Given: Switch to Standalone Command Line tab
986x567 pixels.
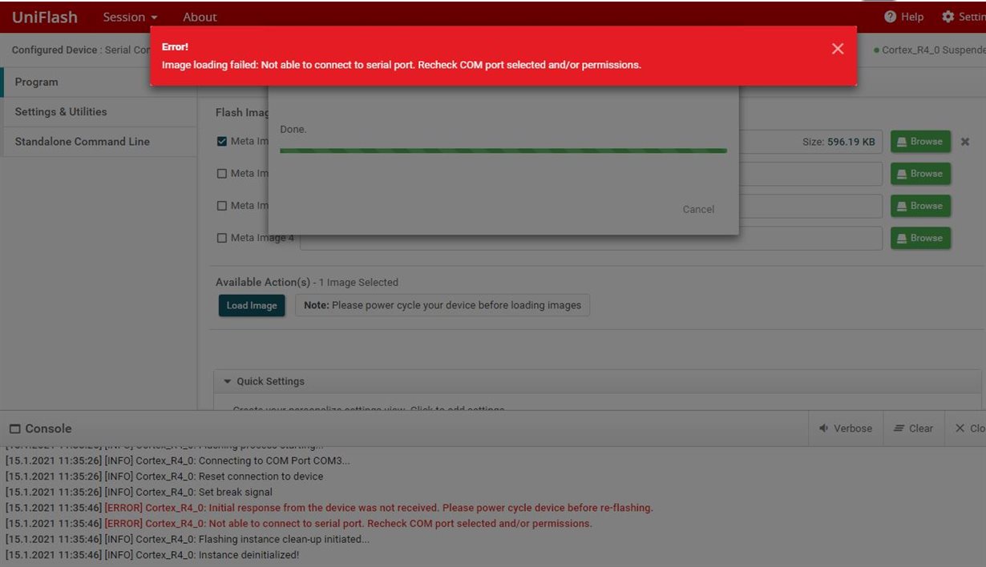Looking at the screenshot, I should tap(99, 141).
